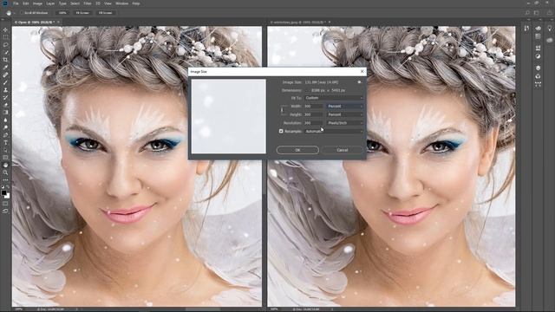Open the share icon at top right
The image size is (555, 312).
(550, 13)
